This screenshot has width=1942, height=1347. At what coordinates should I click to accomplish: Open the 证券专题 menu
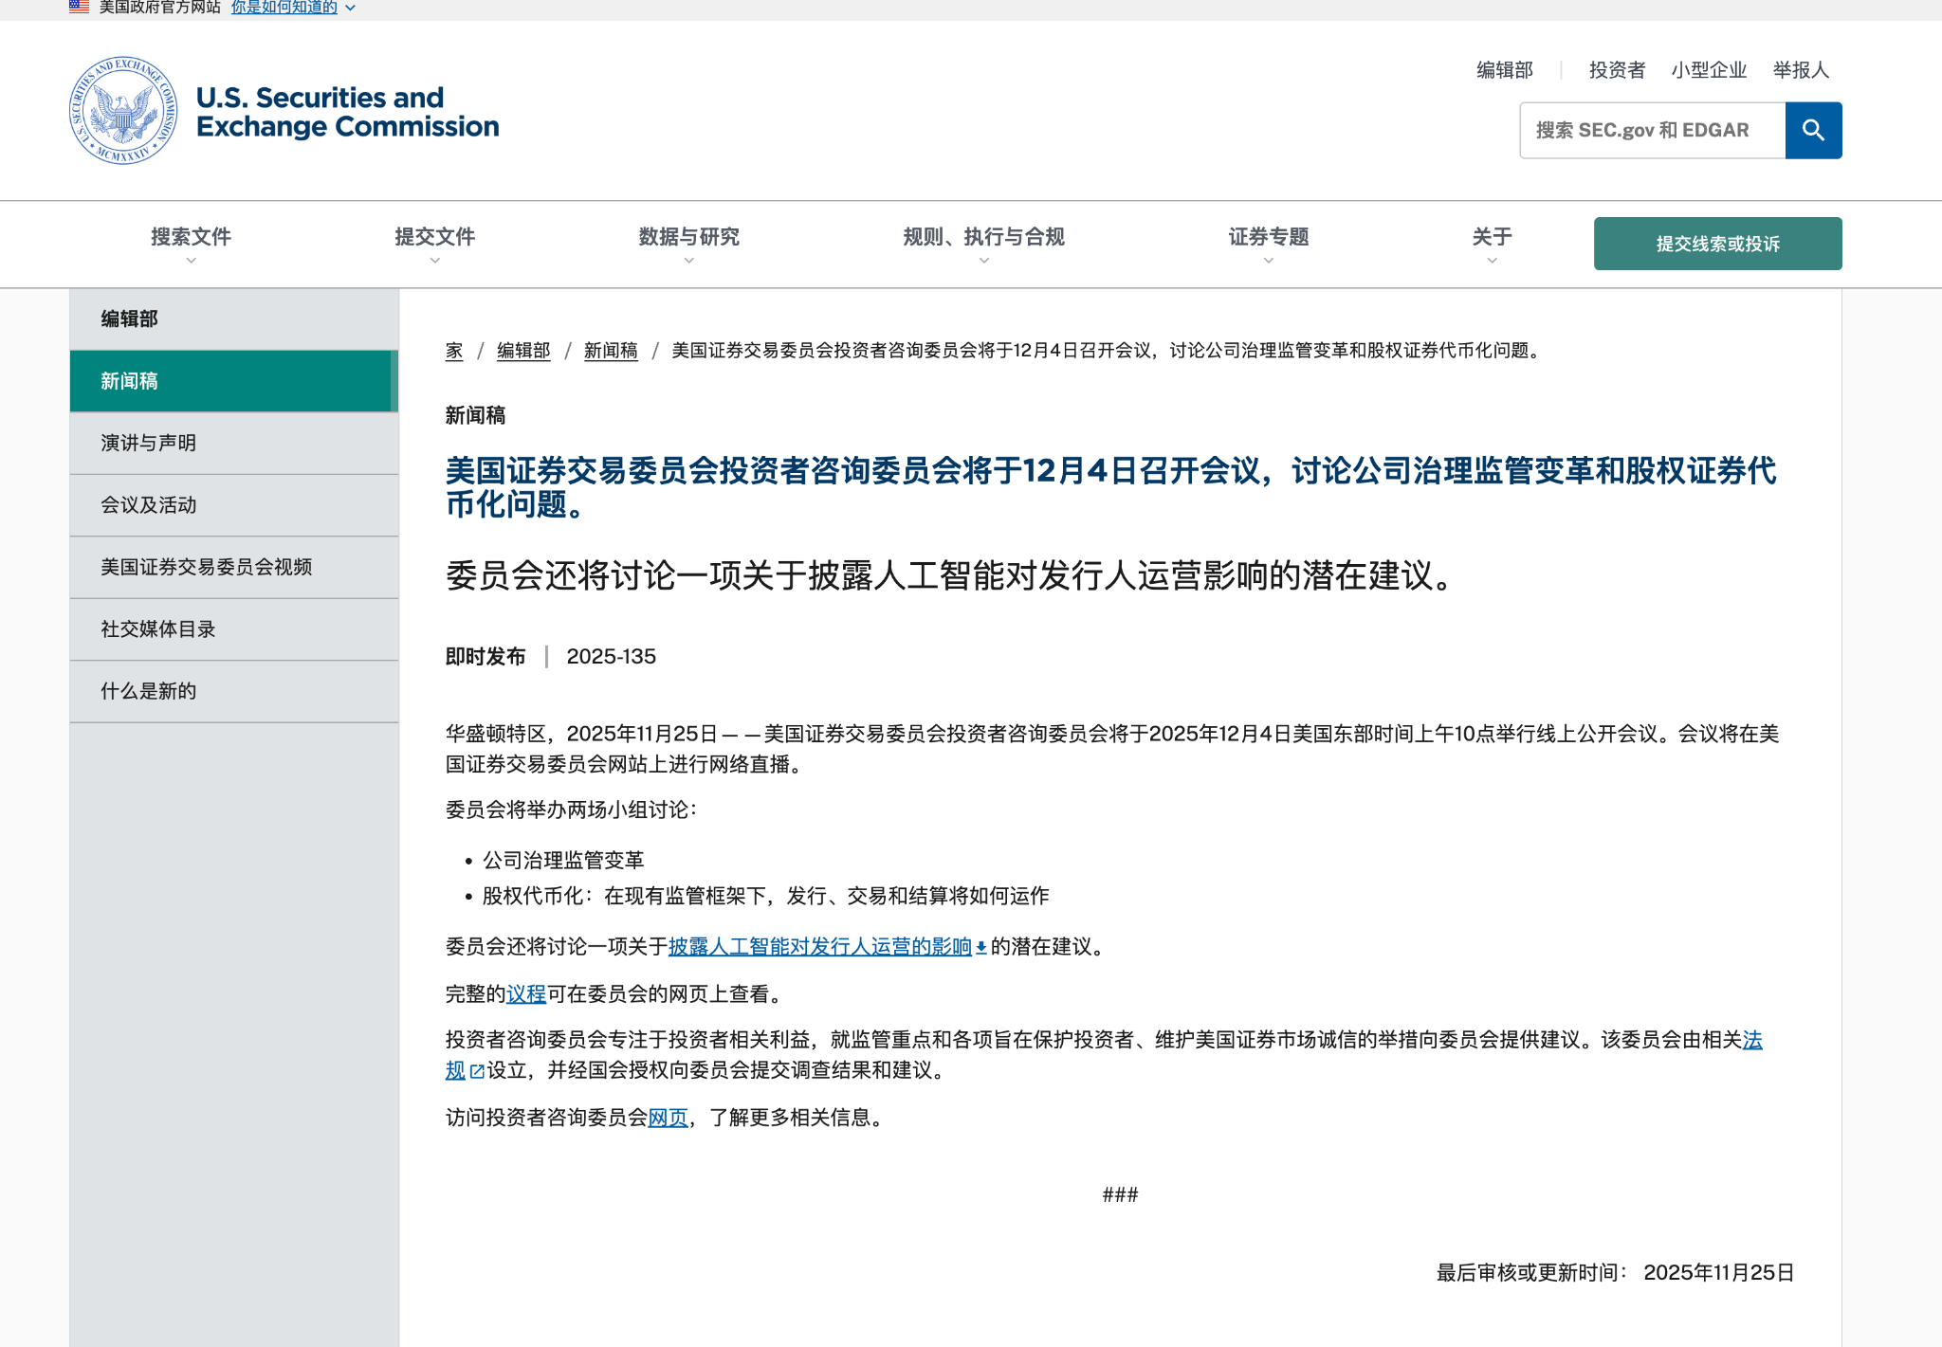[1268, 238]
